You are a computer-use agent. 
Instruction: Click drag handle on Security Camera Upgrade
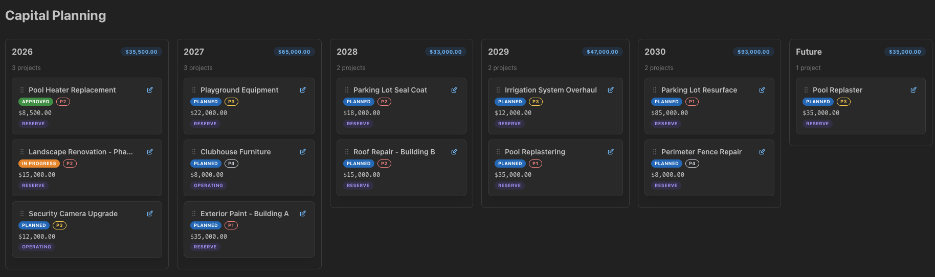(x=22, y=214)
